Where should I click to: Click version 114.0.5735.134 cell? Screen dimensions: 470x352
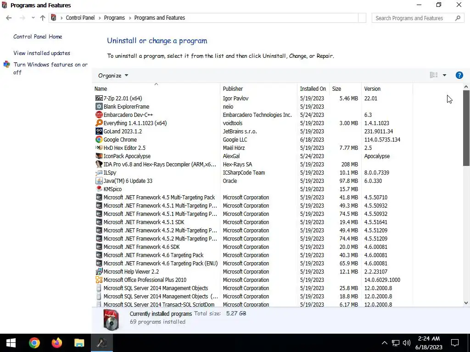[382, 139]
